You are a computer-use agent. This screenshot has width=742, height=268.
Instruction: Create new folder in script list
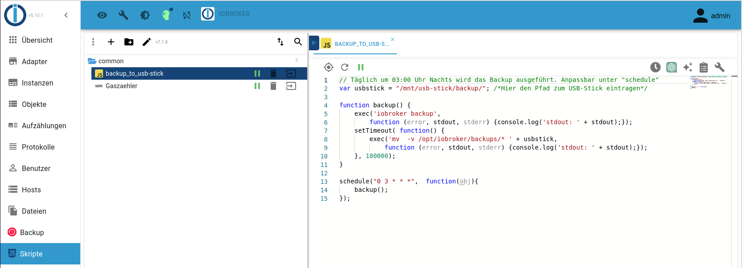point(129,42)
